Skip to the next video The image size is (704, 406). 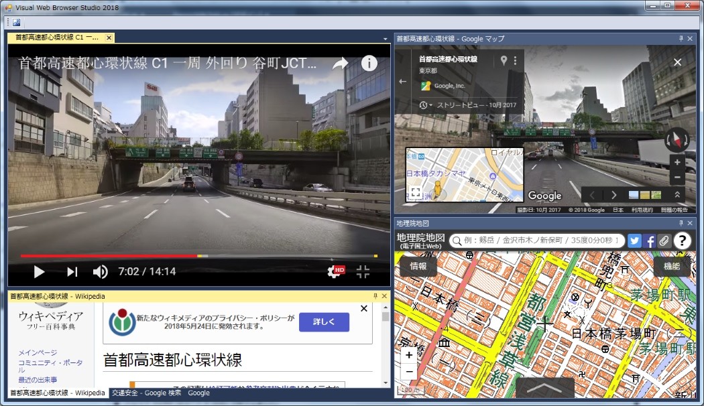click(72, 272)
